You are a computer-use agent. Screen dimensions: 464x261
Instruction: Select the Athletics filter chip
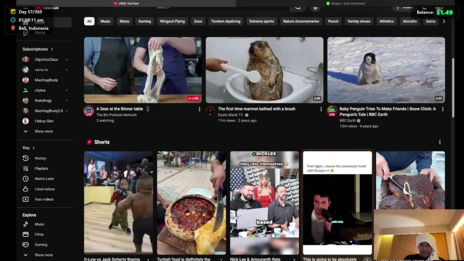pos(386,21)
